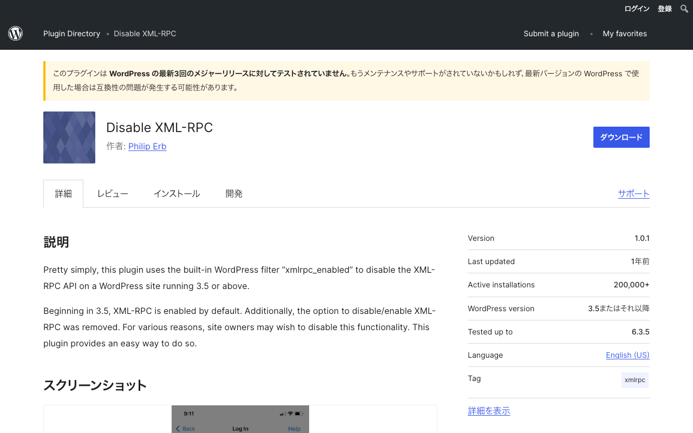Click the English (US) language link
This screenshot has width=693, height=433.
627,355
